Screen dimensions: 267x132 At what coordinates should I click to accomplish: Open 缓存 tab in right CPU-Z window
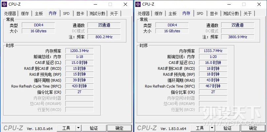158,13
